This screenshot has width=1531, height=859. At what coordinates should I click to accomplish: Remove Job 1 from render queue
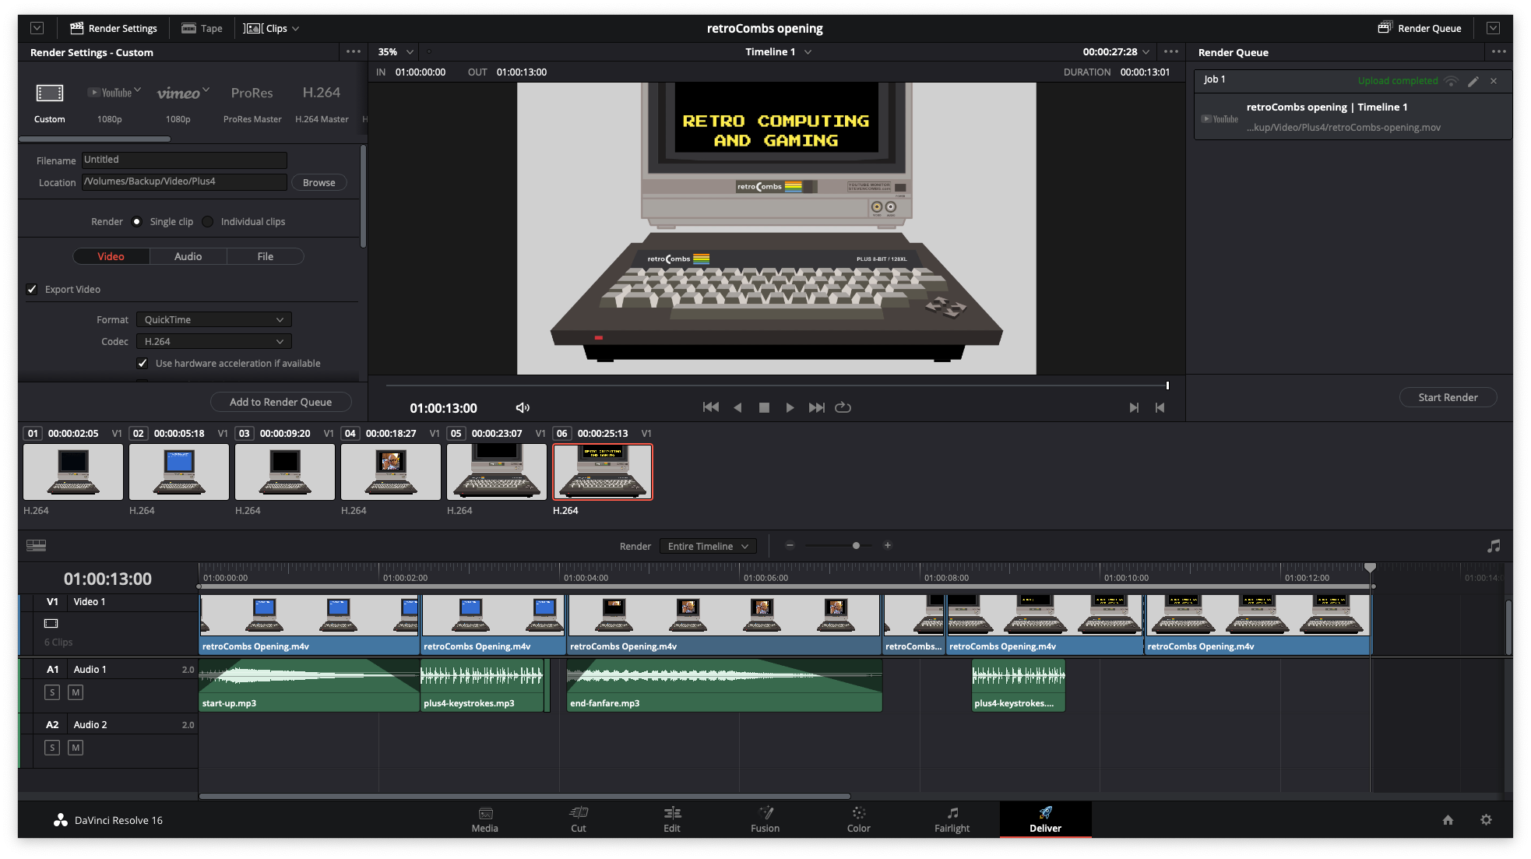(x=1494, y=81)
